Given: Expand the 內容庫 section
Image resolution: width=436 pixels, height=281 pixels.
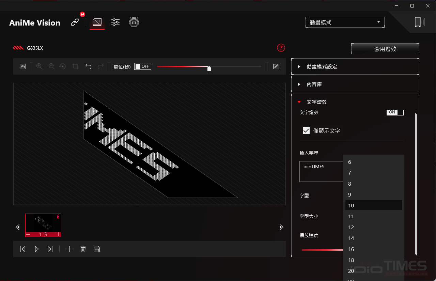Looking at the screenshot, I should tap(355, 84).
